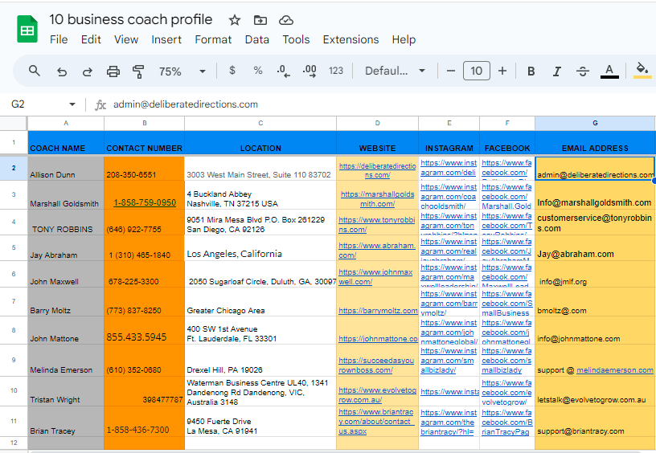The height and width of the screenshot is (453, 656).
Task: Select the info@johnmattone.com cell
Action: [x=595, y=331]
